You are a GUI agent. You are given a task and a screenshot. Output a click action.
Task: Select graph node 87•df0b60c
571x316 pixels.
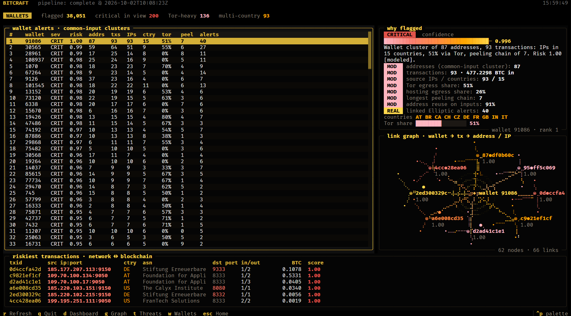(495, 155)
